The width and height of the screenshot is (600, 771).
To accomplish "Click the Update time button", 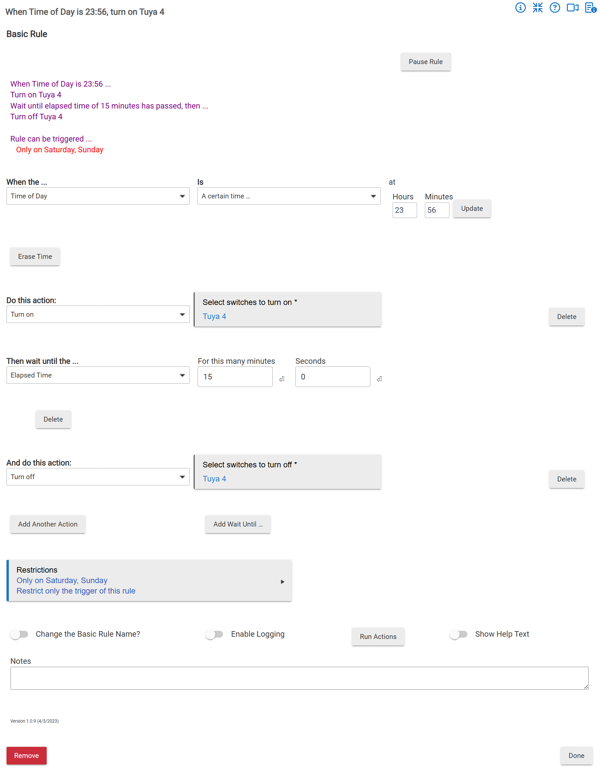I will [x=472, y=209].
